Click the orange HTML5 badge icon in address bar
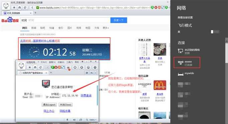 pos(159,7)
